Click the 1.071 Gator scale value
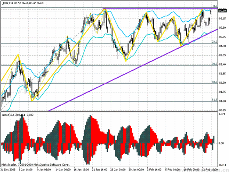The image size is (229, 172). [222, 114]
